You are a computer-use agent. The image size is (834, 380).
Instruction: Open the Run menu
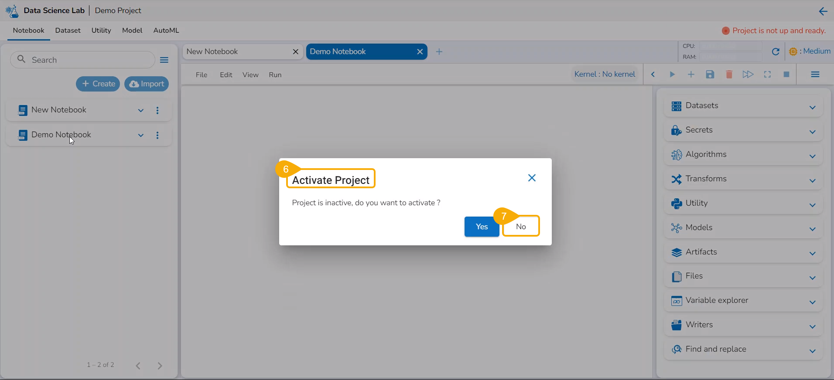click(275, 75)
